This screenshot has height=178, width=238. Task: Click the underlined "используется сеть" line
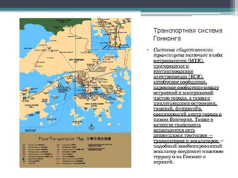coord(174,130)
